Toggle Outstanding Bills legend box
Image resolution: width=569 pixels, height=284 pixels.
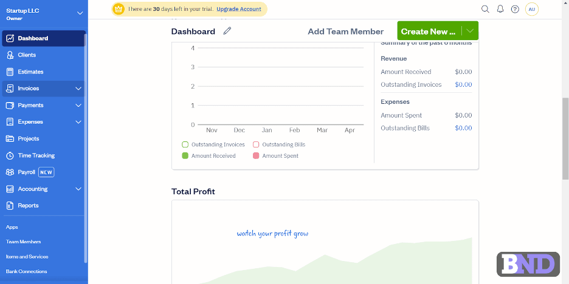[x=256, y=144]
